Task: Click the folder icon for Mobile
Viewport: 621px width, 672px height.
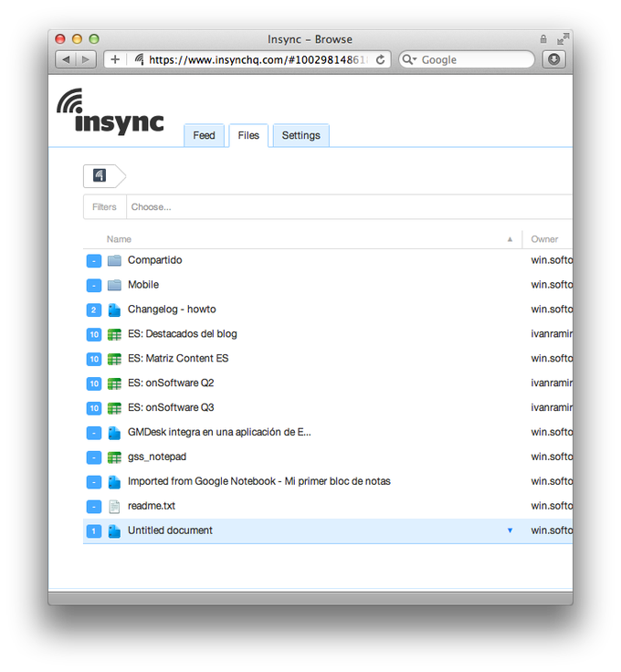Action: (114, 285)
